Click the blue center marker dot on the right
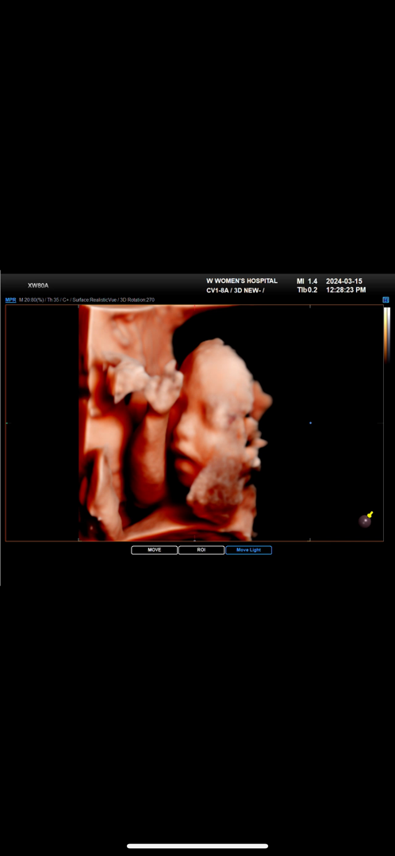The height and width of the screenshot is (856, 395). [310, 423]
